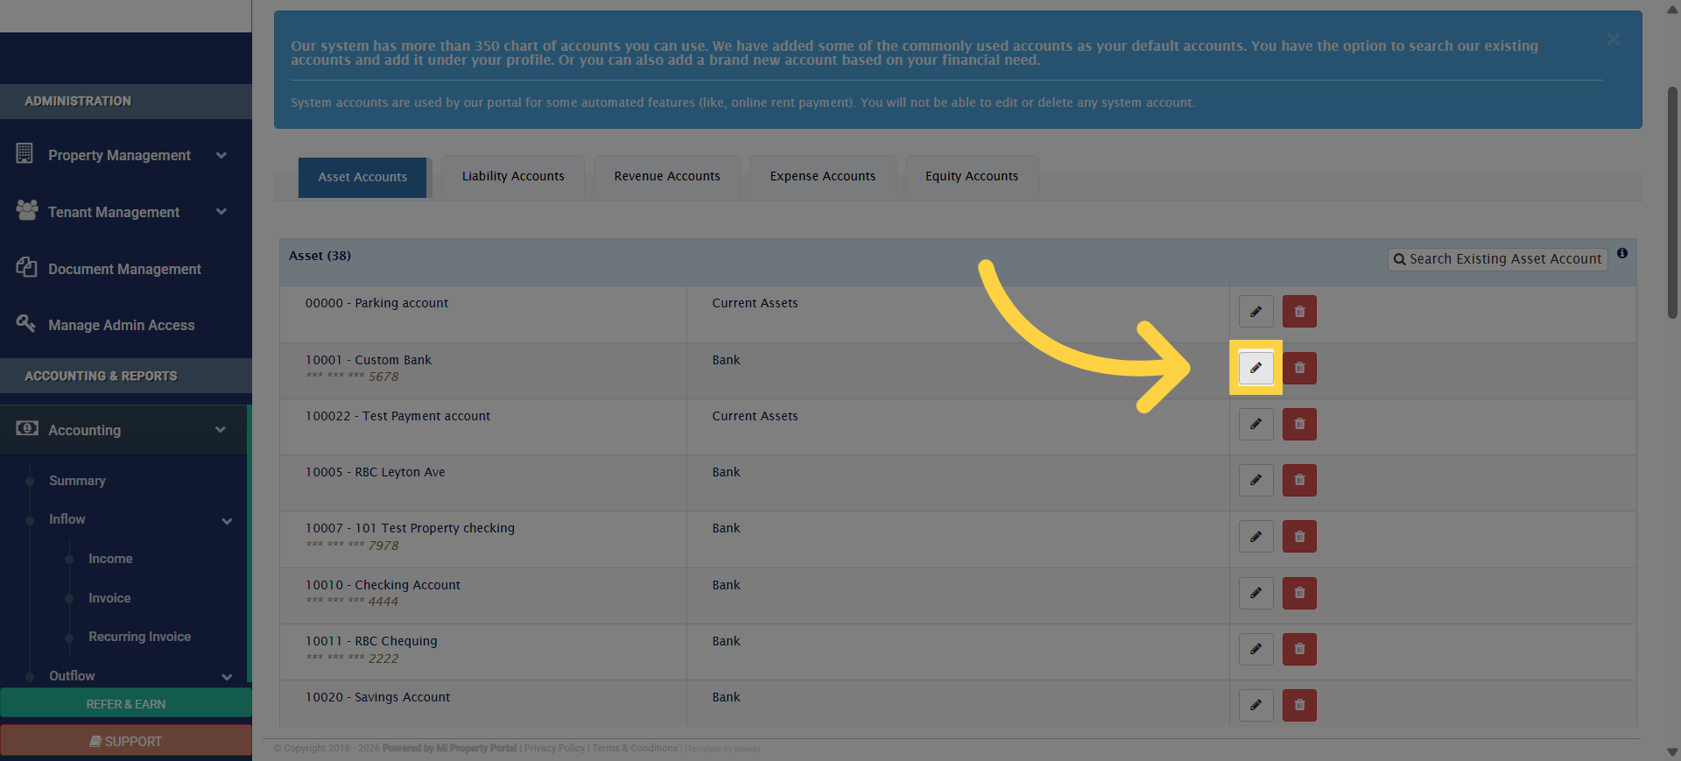The width and height of the screenshot is (1681, 761).
Task: Expand the Outflow submenu chevron
Action: click(x=227, y=677)
